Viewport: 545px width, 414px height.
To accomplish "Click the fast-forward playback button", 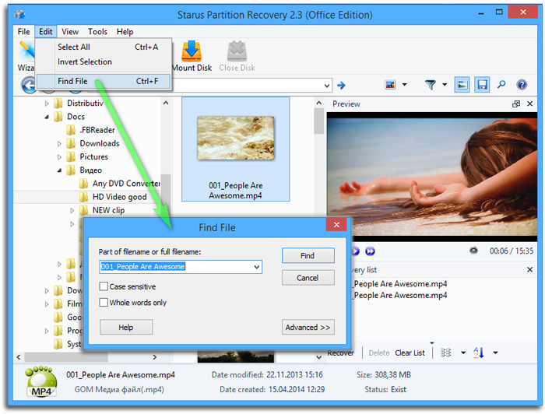I will tap(370, 251).
